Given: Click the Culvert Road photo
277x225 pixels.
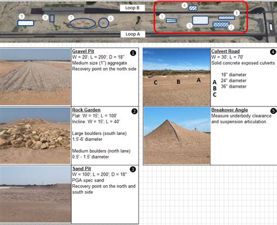Looking at the screenshot, I should point(176,77).
